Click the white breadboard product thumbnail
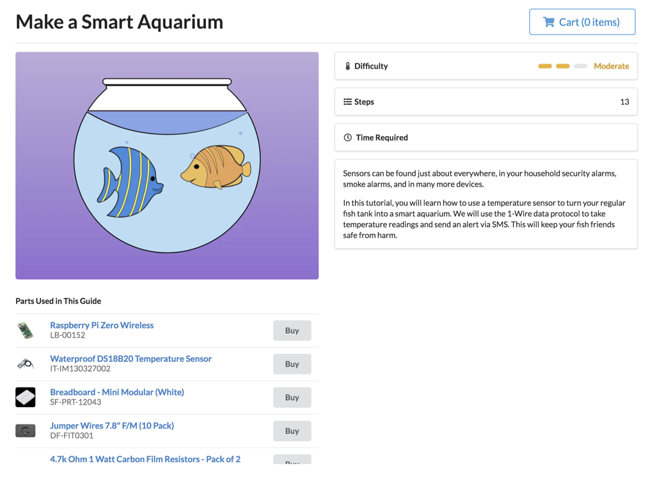 pyautogui.click(x=26, y=397)
